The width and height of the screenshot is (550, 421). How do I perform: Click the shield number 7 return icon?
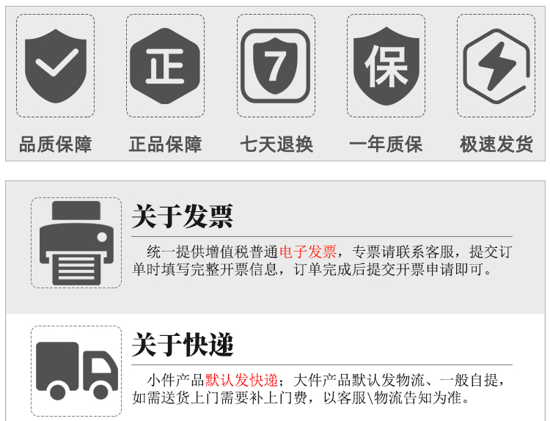click(x=276, y=66)
